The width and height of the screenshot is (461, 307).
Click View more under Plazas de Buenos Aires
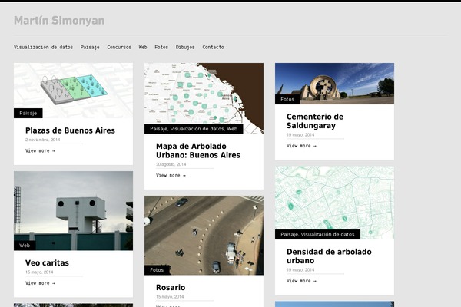pos(40,150)
